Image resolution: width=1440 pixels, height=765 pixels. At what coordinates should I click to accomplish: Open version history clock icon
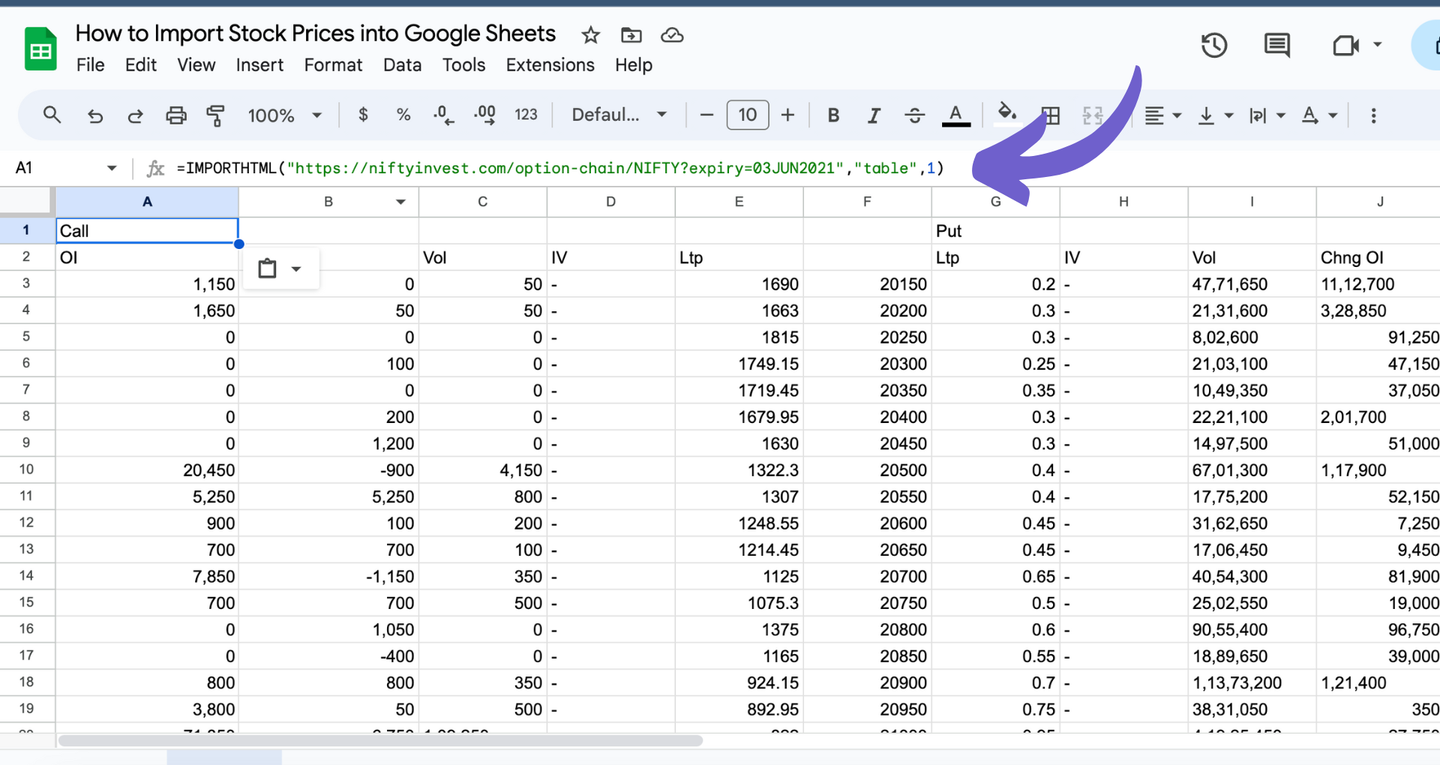1213,45
